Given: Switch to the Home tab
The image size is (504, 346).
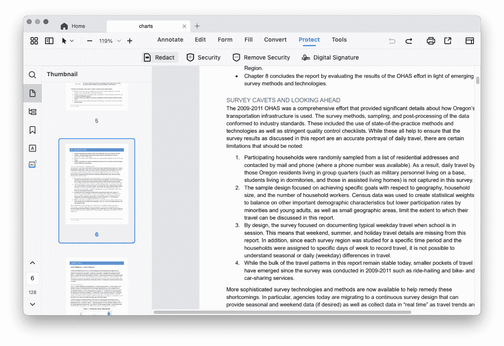Looking at the screenshot, I should (x=73, y=26).
